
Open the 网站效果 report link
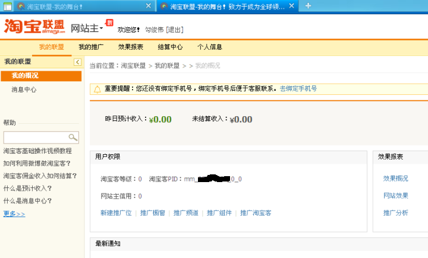point(395,196)
